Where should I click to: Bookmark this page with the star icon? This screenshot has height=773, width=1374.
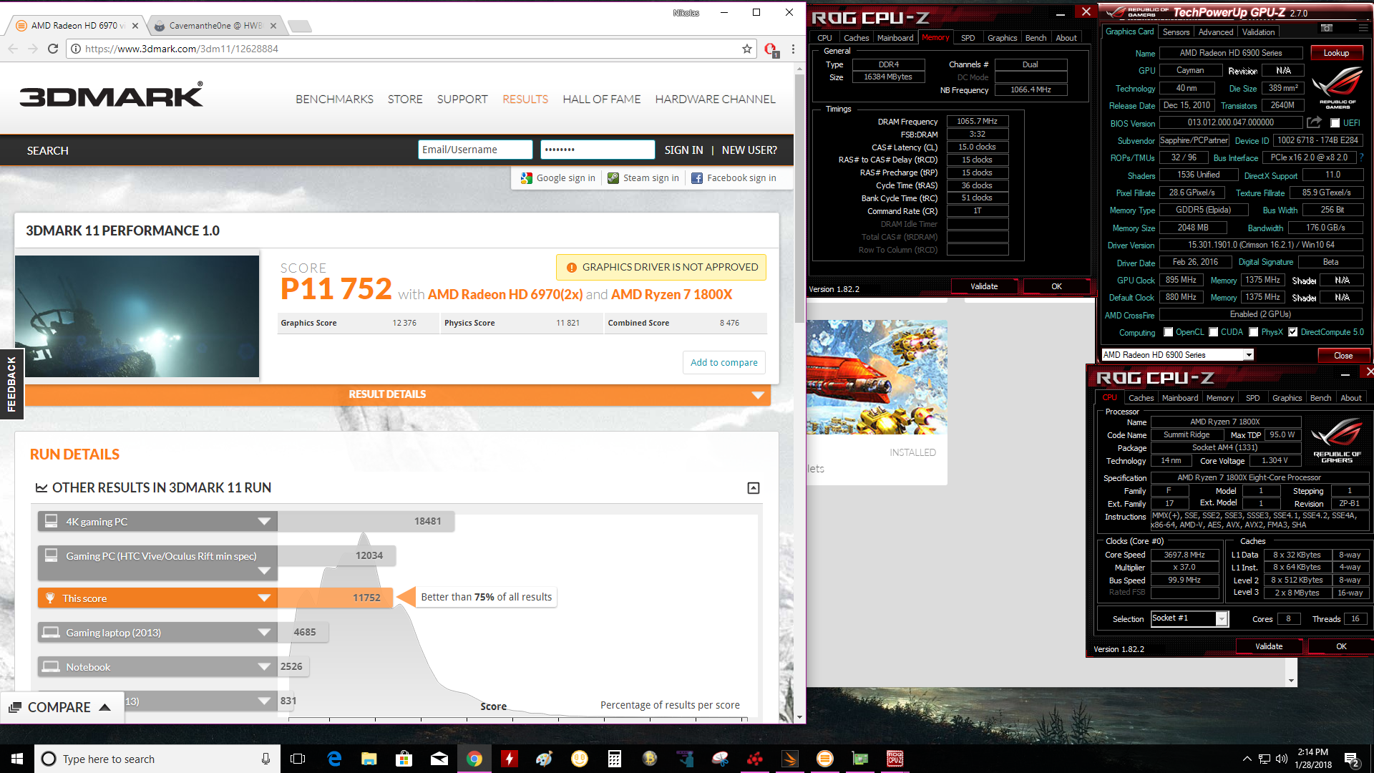[747, 49]
